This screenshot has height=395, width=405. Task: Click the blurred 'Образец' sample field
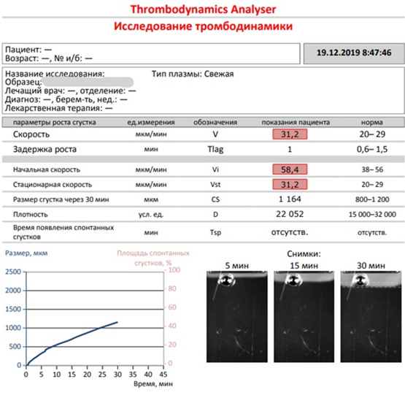click(88, 83)
